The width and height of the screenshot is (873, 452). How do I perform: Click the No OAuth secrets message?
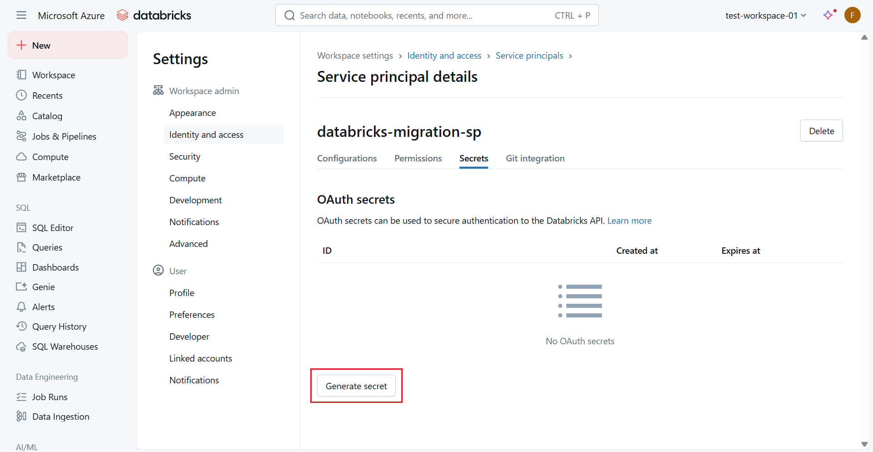coord(580,341)
